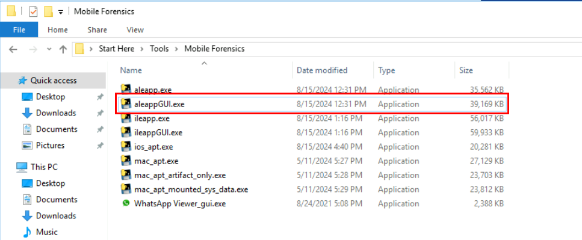
Task: Click the 2,388 KB size value
Action: pos(489,204)
